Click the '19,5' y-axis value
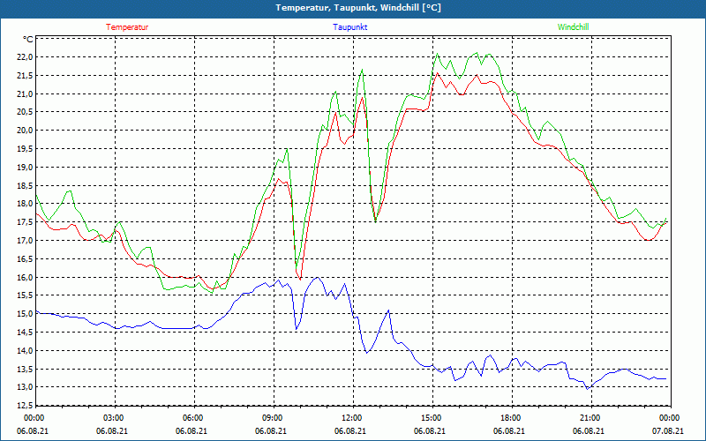 coord(25,149)
